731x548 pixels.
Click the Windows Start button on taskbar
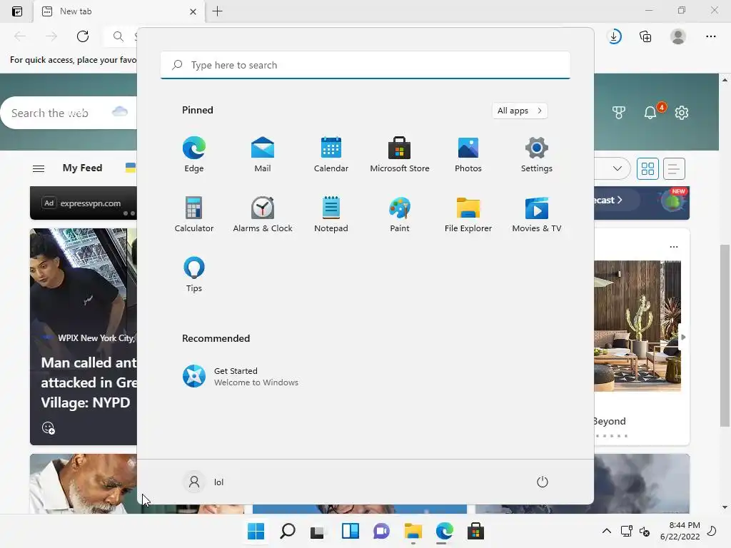[256, 531]
